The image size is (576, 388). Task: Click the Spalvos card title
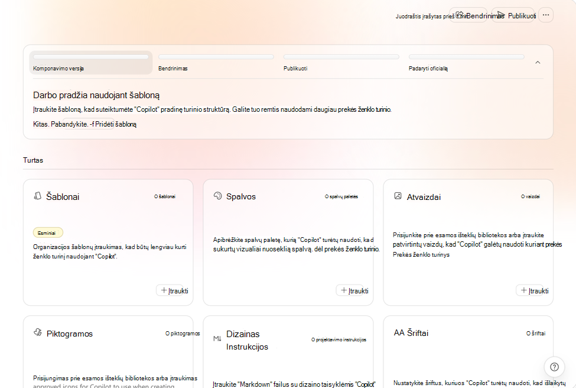[241, 196]
